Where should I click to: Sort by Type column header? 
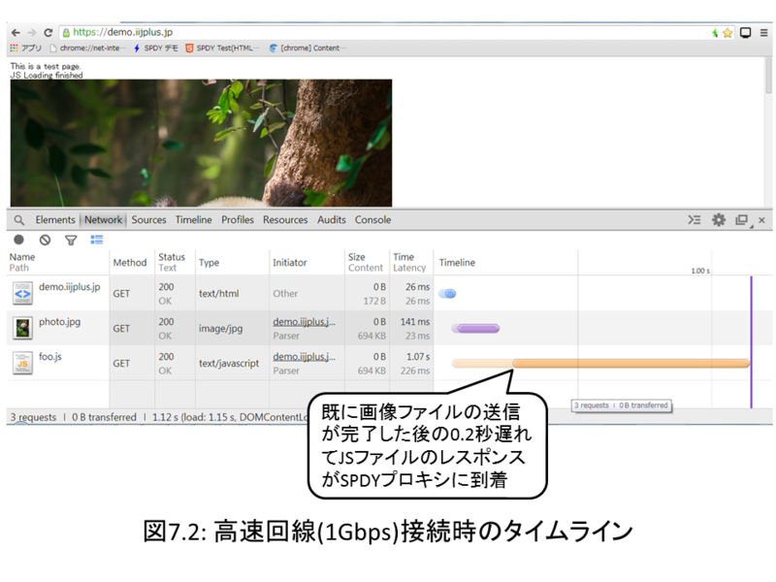232,262
